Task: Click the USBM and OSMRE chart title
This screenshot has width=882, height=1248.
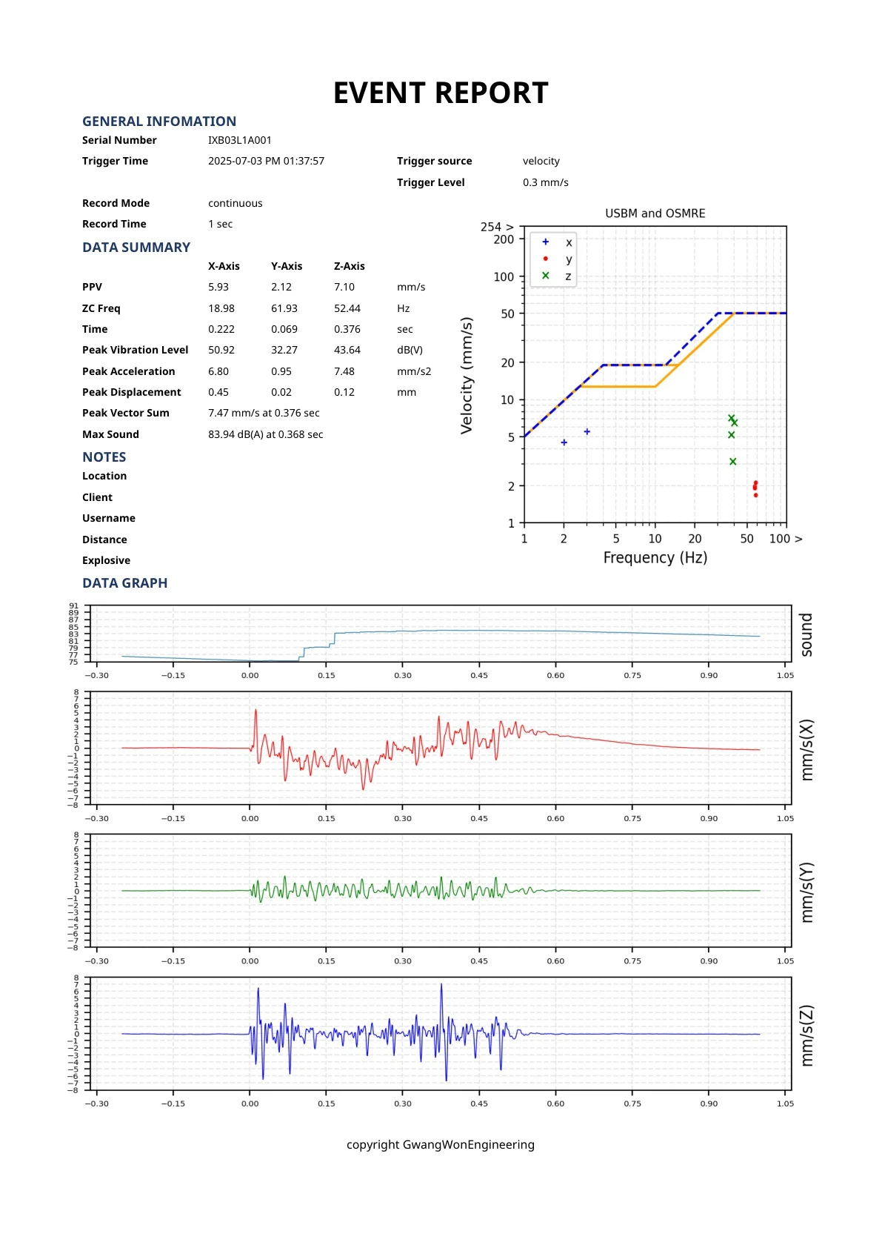Action: pos(655,213)
